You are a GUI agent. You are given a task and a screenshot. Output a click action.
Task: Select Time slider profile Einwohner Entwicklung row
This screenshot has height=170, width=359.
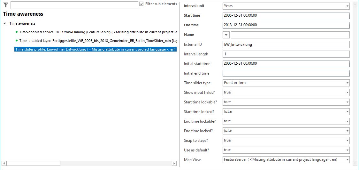[x=95, y=49]
